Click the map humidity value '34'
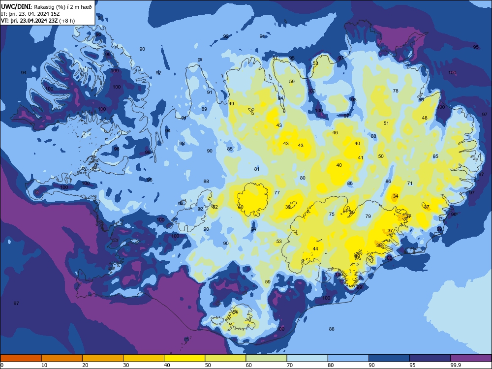Image resolution: width=492 pixels, height=369 pixels. [396, 196]
